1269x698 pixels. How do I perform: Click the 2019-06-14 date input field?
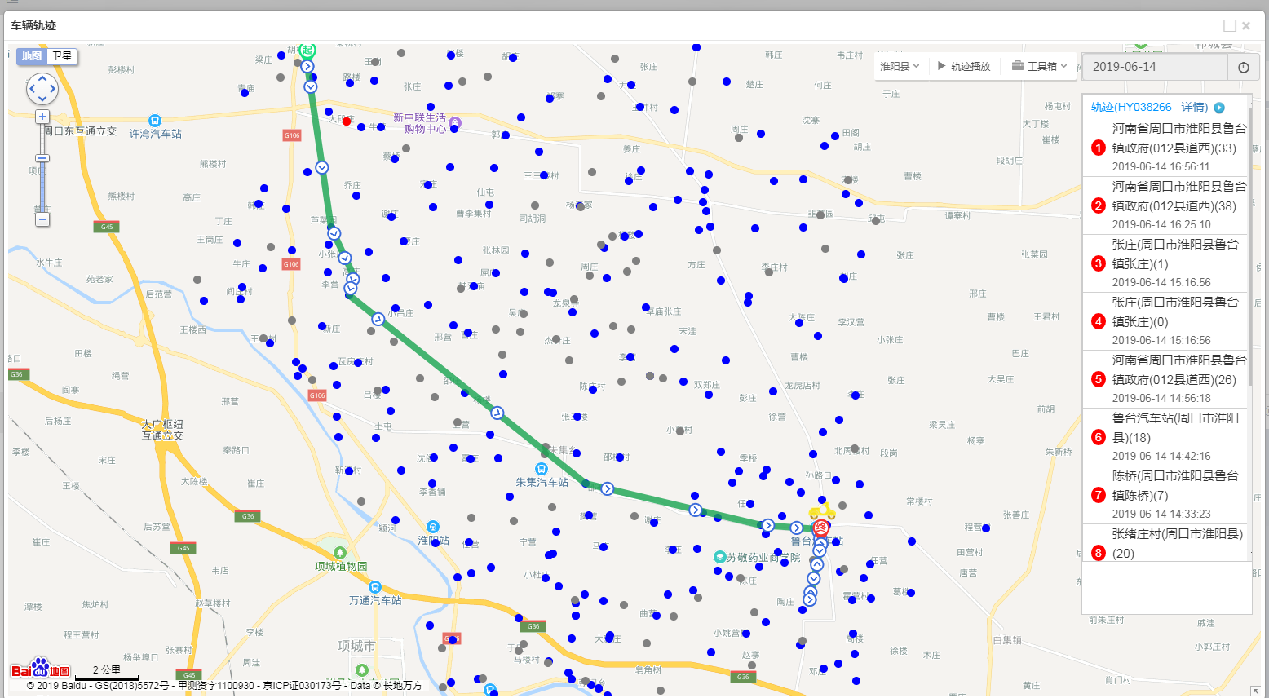(x=1153, y=67)
